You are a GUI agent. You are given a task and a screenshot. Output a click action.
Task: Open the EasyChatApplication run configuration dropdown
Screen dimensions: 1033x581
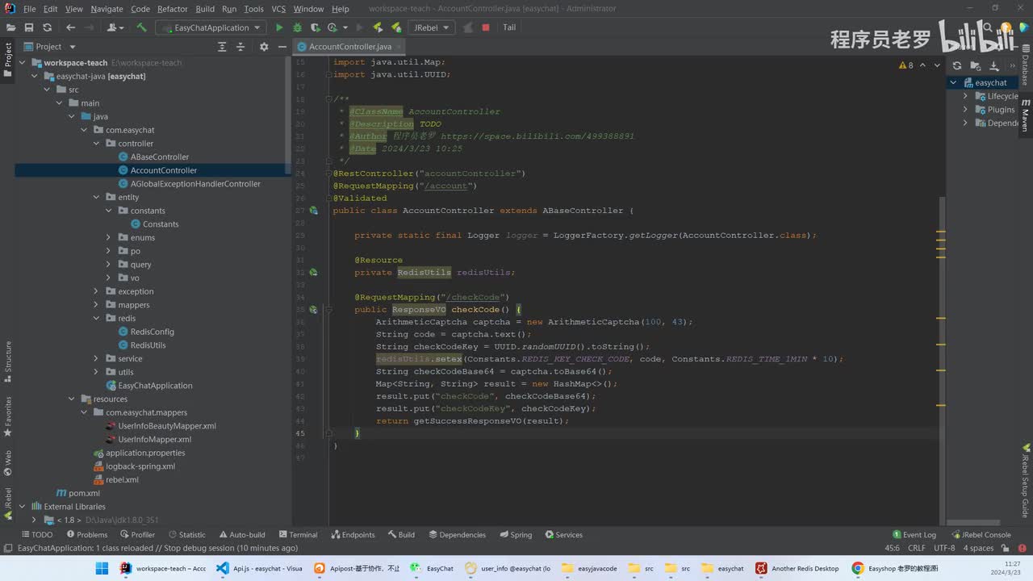click(x=211, y=27)
